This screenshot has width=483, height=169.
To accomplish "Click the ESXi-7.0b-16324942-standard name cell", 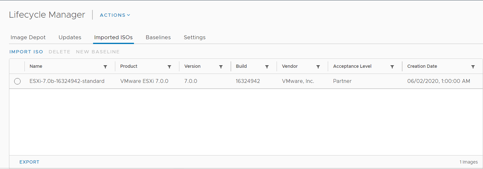I will [x=67, y=81].
